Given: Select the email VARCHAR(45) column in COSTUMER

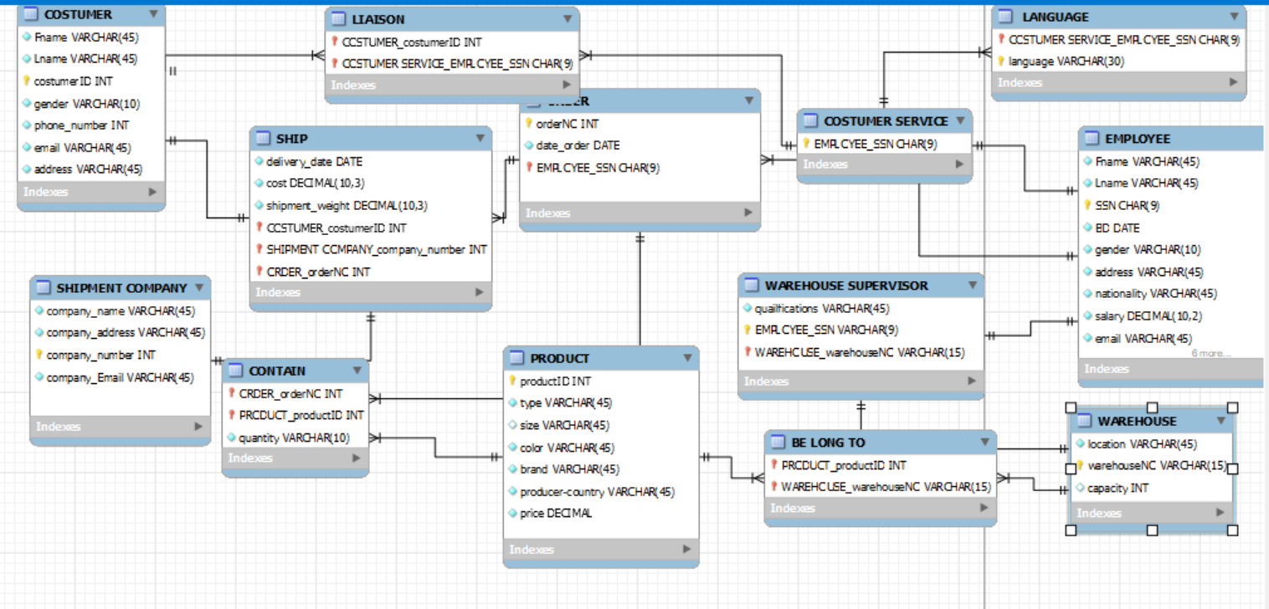Looking at the screenshot, I should point(91,147).
